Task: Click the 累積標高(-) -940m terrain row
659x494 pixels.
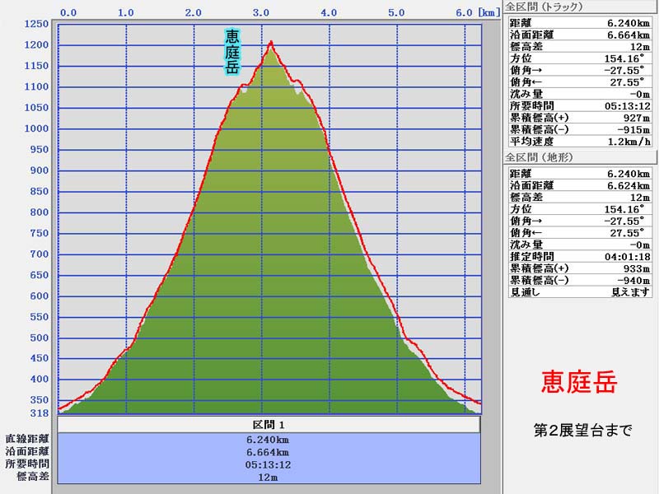Action: click(x=580, y=280)
